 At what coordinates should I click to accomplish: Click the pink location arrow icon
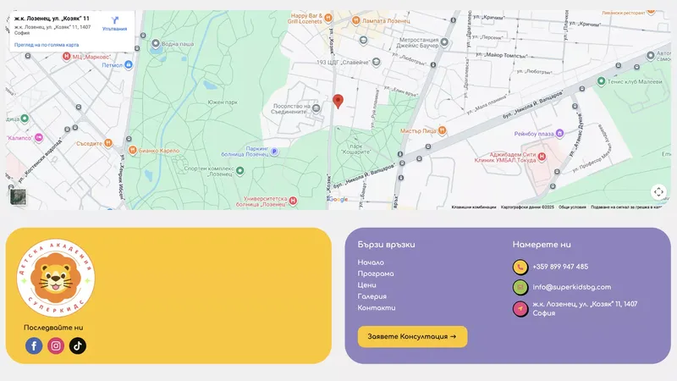520,308
